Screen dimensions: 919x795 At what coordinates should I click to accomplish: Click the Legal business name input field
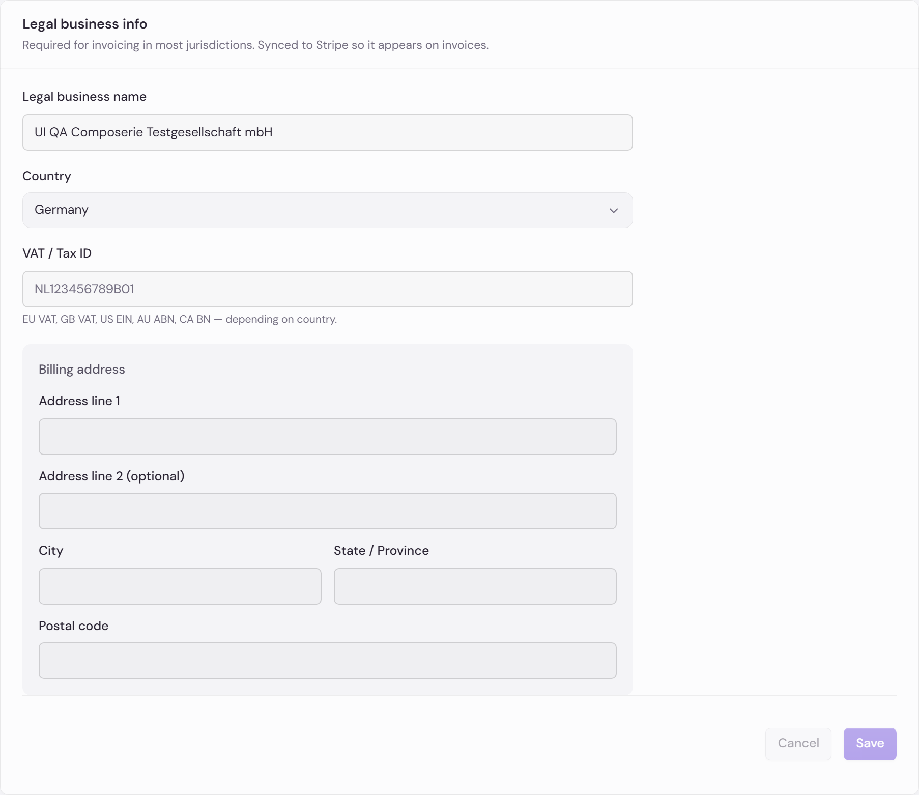(327, 132)
